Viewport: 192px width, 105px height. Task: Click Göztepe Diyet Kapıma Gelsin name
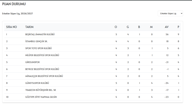click(x=41, y=97)
